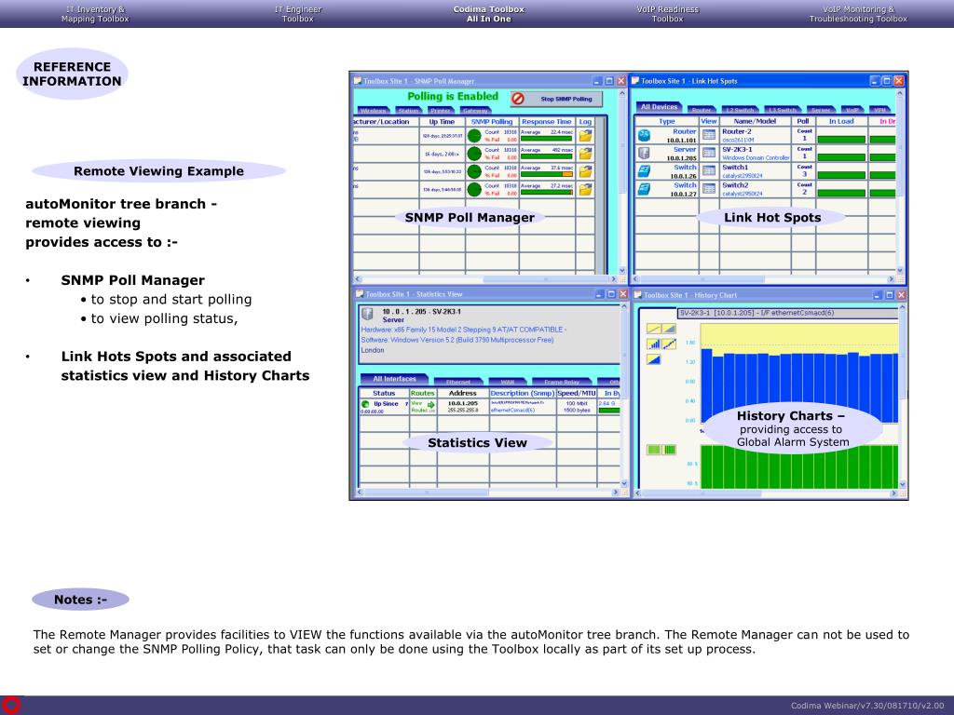
Task: Select L3 Switch tab in Link Hot Spots
Action: [x=783, y=110]
